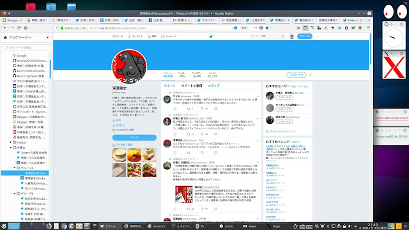
Task: Open the Library toolbar icon
Action: pyautogui.click(x=298, y=28)
